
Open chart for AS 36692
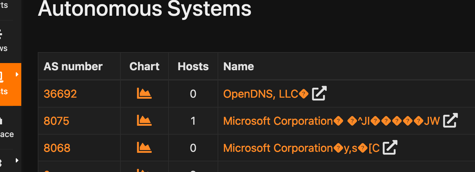(x=144, y=94)
